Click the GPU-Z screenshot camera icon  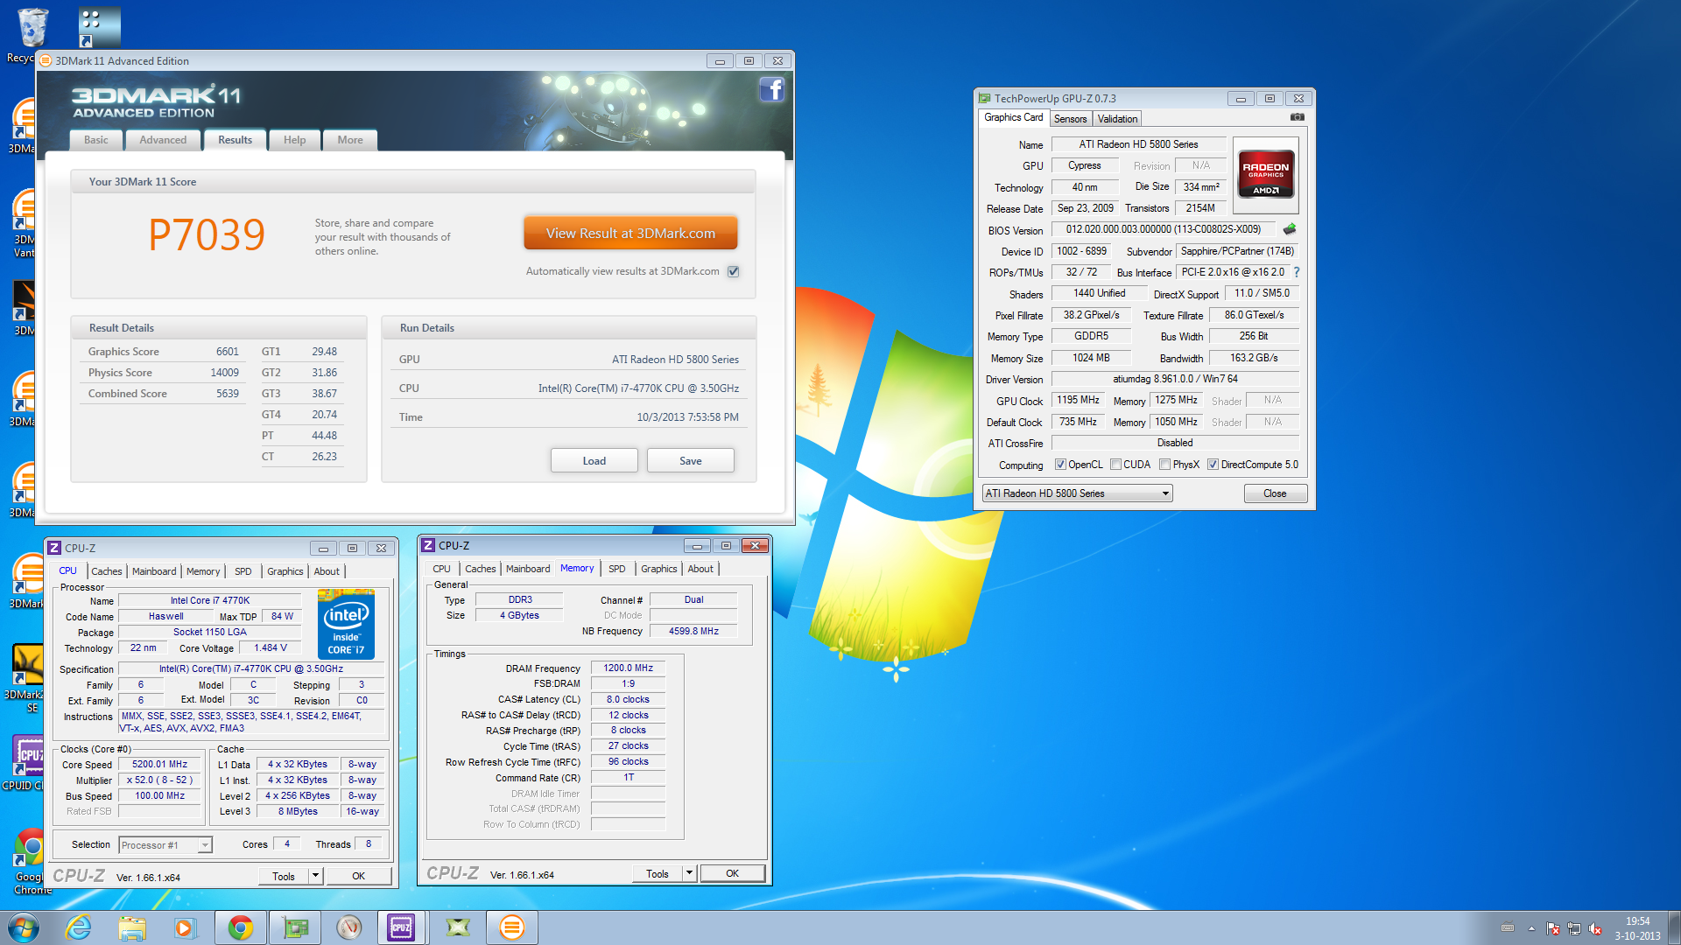click(x=1298, y=117)
